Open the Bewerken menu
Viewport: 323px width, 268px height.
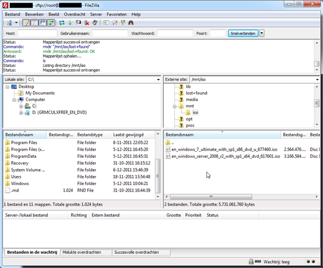(x=34, y=14)
